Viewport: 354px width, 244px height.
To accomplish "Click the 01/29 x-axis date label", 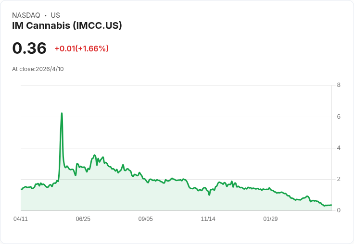I will pos(270,219).
